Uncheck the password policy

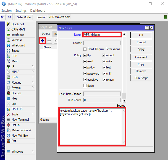85,73
